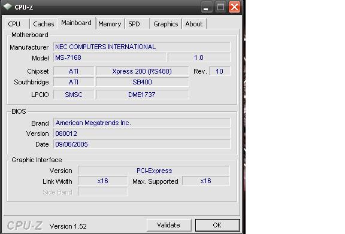Click the Version 1.52 label

(x=68, y=226)
